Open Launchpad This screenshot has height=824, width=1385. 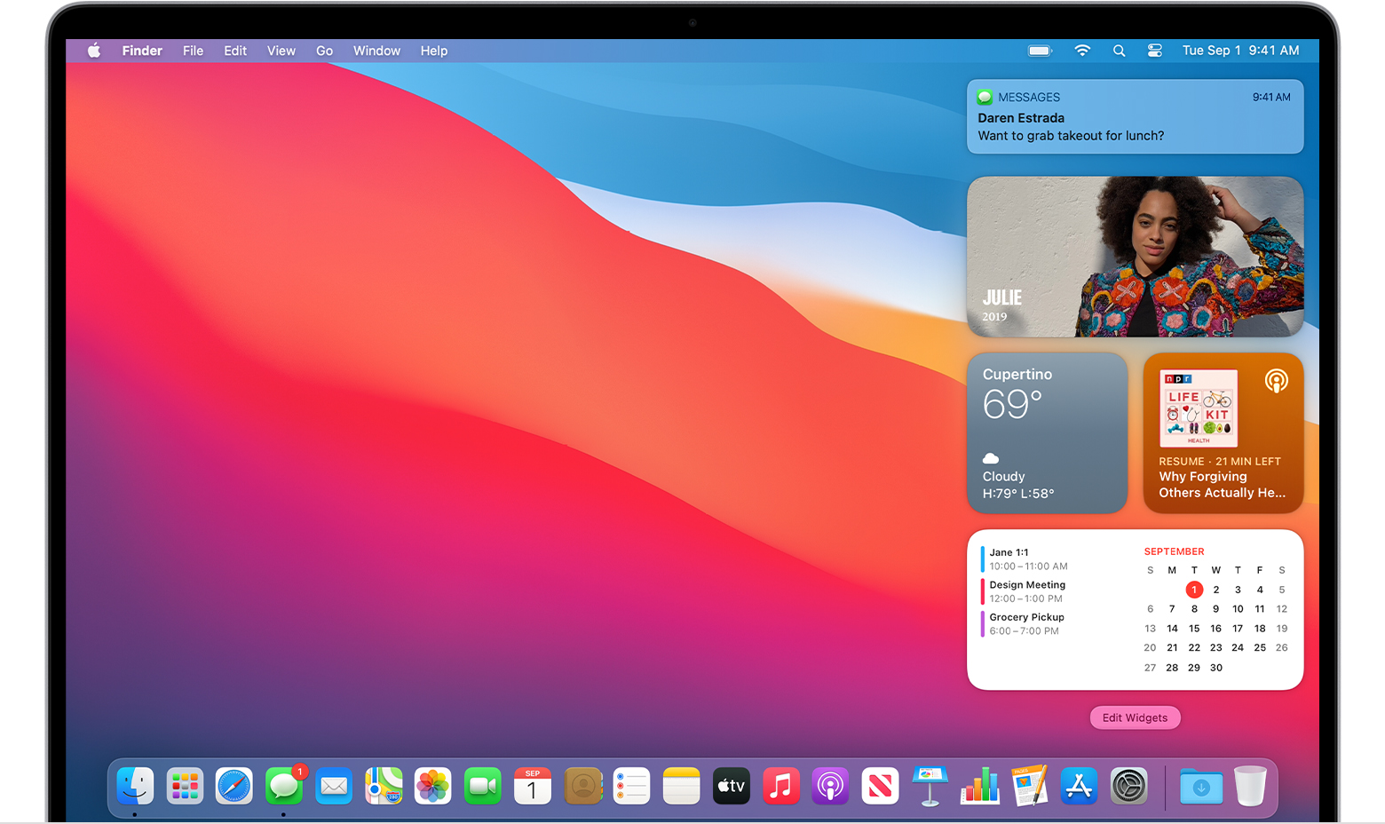click(x=184, y=786)
